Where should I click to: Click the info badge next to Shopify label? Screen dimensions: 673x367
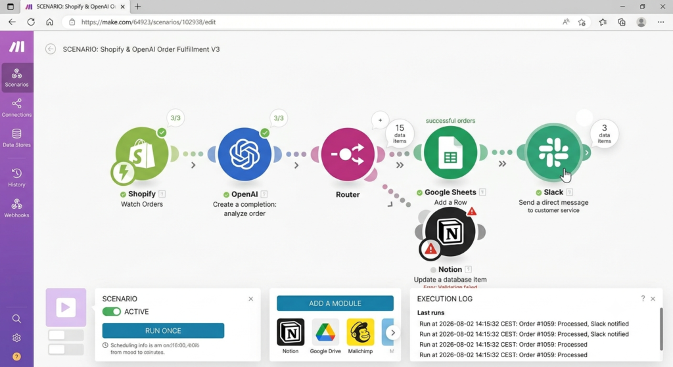pos(162,194)
